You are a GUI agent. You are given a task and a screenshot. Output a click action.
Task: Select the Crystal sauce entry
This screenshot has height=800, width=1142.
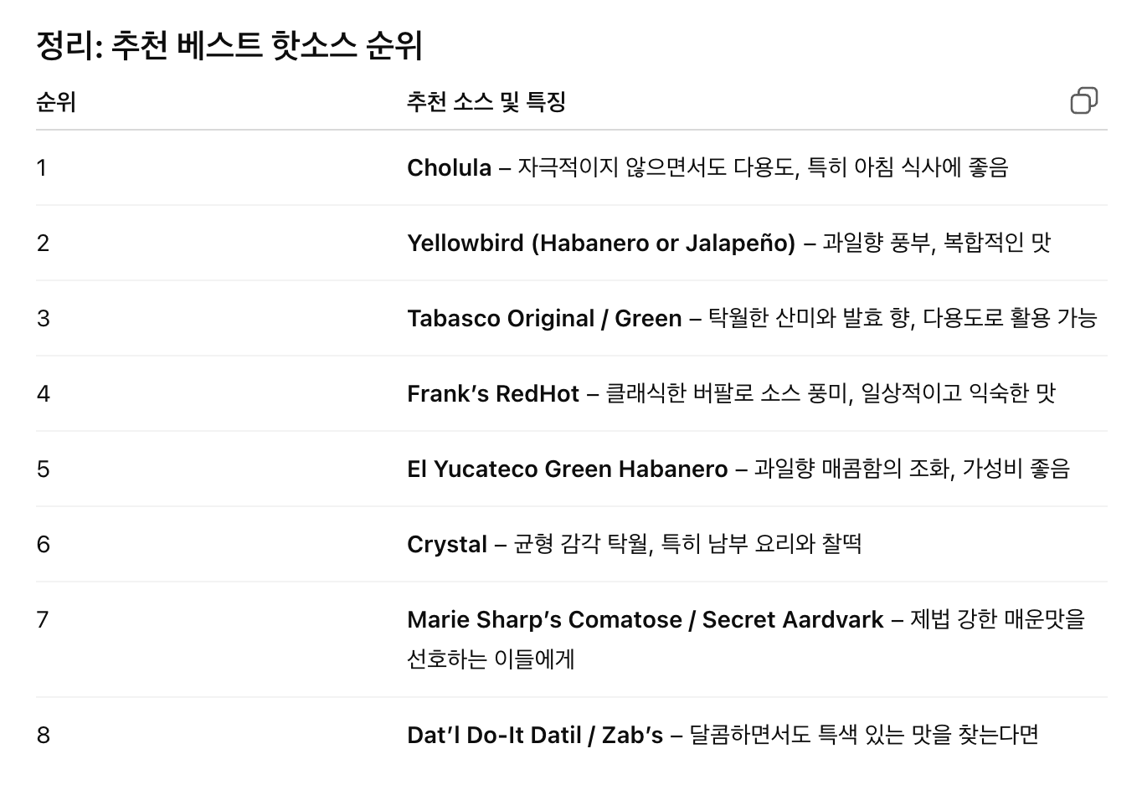coord(447,544)
